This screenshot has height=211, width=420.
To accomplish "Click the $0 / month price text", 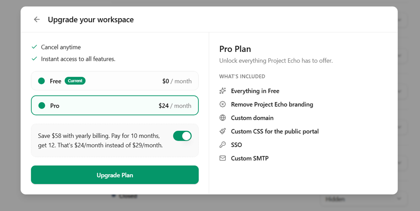I will point(177,81).
